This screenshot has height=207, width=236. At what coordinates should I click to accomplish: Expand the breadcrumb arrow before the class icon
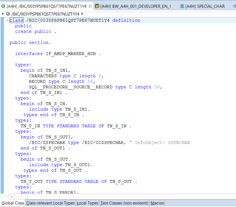(x=3, y=14)
